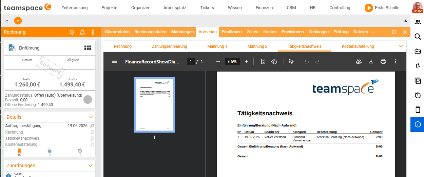Open the grid view icon next to Einführung
424x177 pixels.
(88, 48)
